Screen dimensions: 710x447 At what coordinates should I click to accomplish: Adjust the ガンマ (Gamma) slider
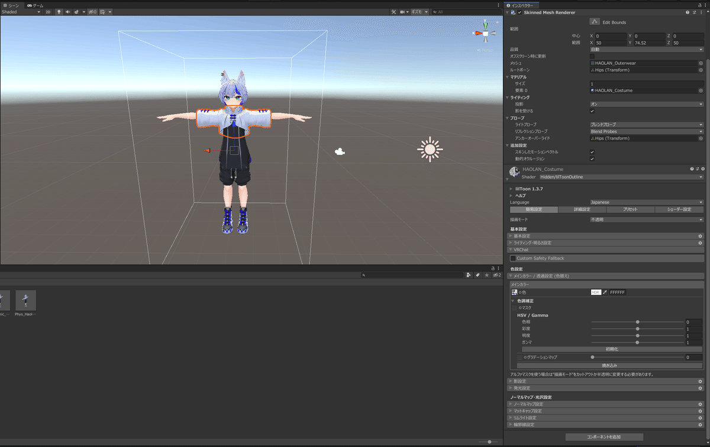coord(637,342)
